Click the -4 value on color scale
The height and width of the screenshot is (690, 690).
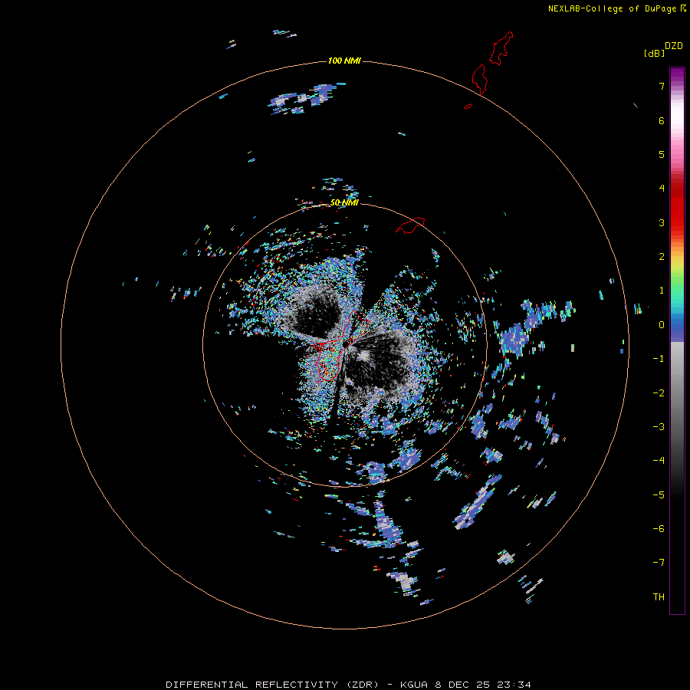tap(659, 461)
